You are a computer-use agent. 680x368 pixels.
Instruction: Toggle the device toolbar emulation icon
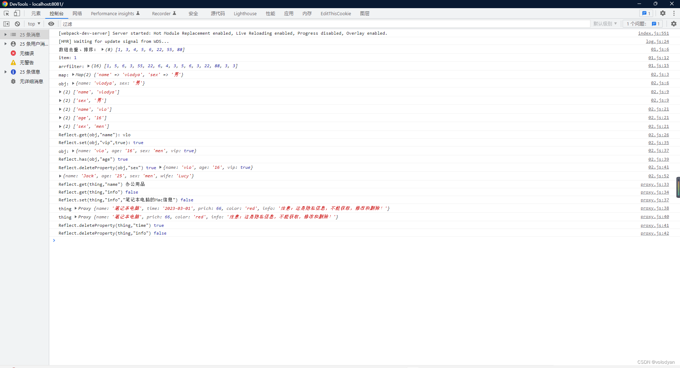(x=17, y=13)
